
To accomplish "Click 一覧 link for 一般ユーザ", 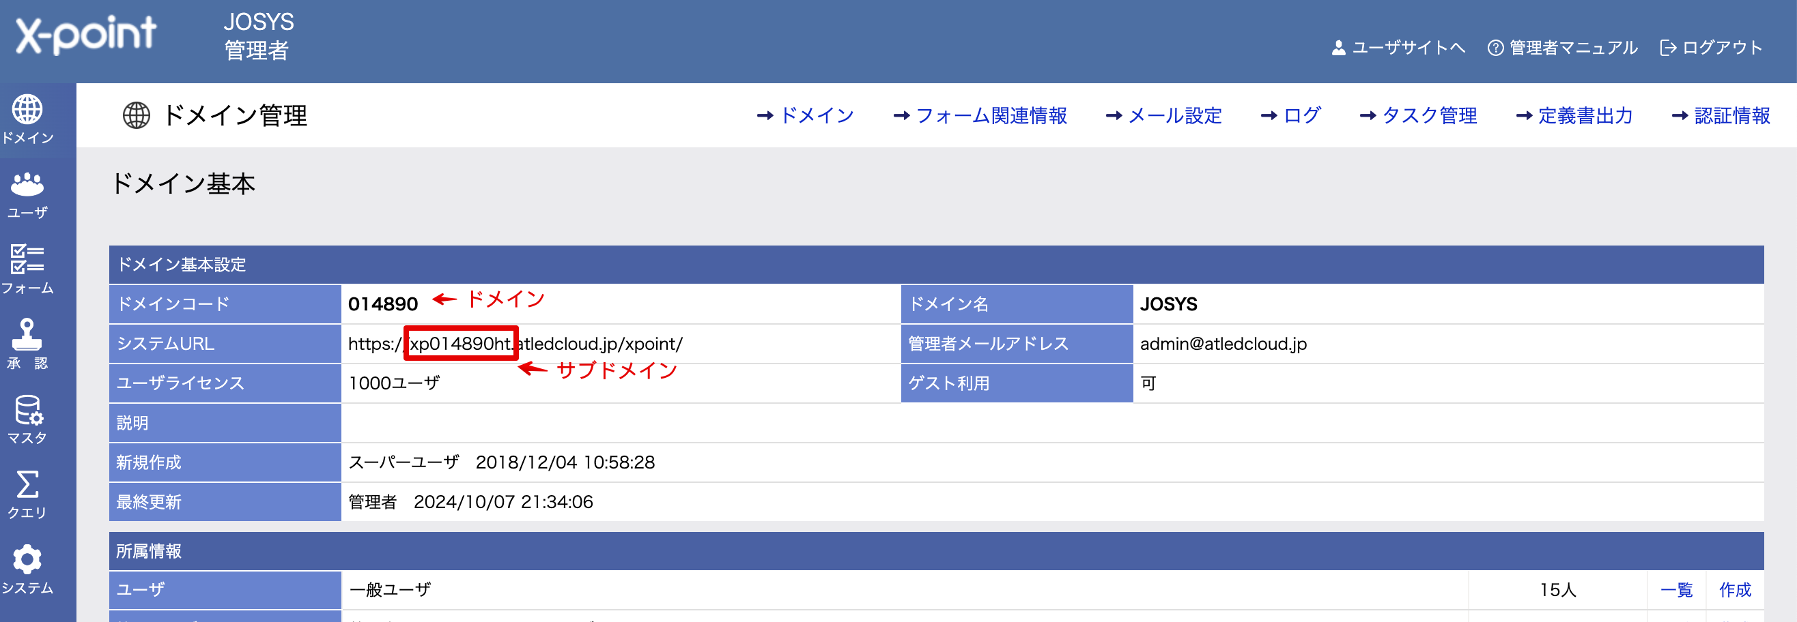I will coord(1676,590).
